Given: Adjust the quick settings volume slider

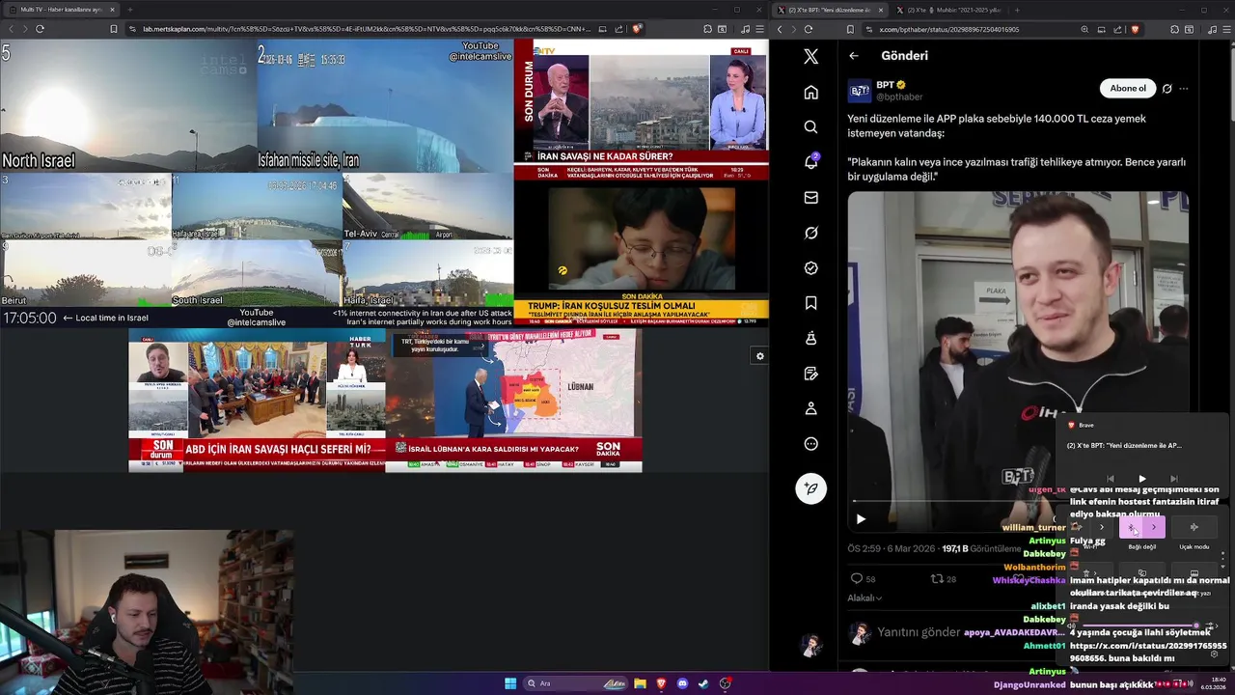Looking at the screenshot, I should [1141, 625].
